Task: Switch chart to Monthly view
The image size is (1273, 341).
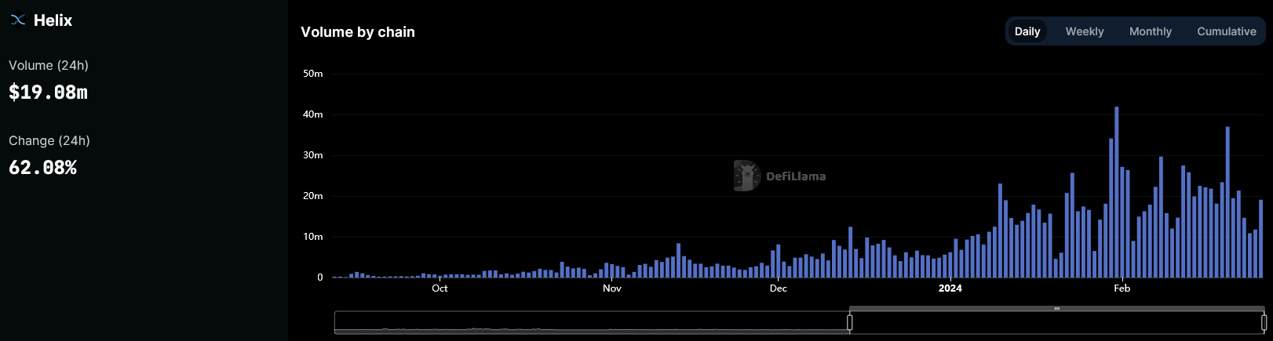Action: click(1151, 31)
